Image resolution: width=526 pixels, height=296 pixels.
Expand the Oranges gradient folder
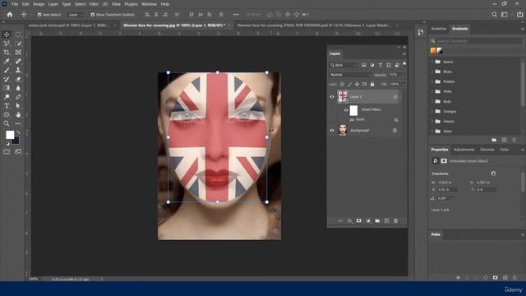pyautogui.click(x=433, y=112)
